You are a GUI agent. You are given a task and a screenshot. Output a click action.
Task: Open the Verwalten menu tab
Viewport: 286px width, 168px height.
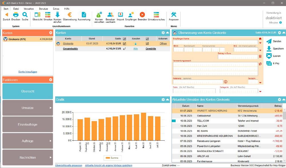click(29, 9)
